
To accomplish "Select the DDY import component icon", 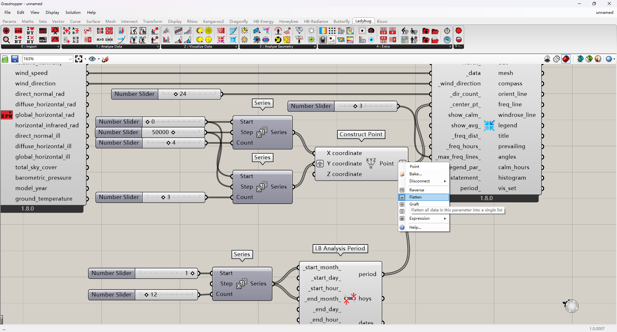I will (43, 31).
